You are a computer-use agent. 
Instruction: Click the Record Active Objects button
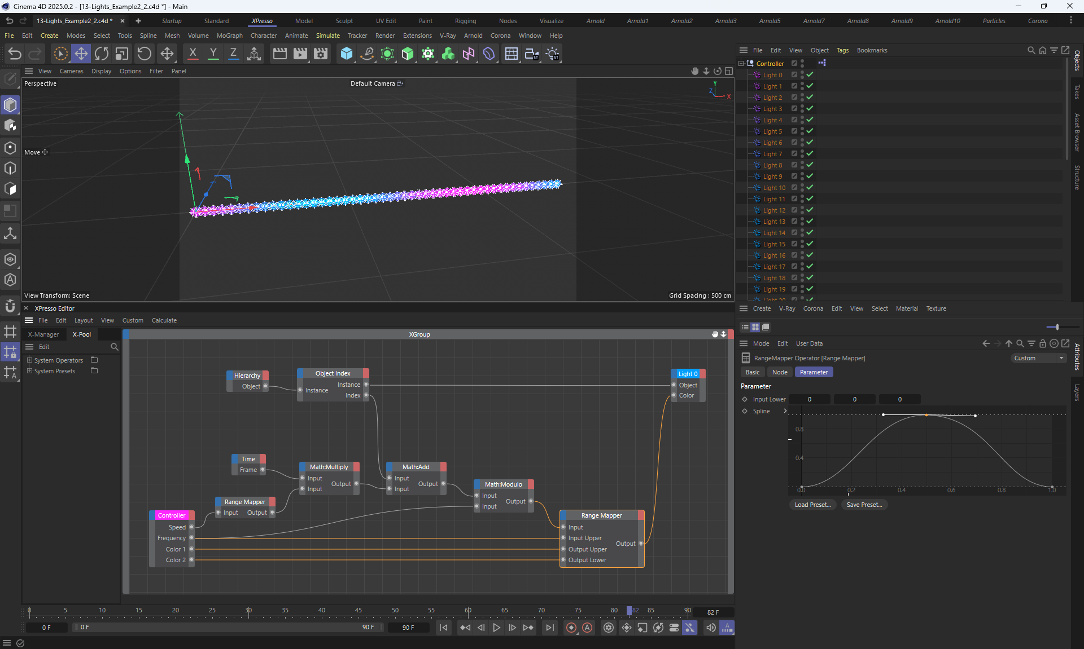pyautogui.click(x=571, y=628)
